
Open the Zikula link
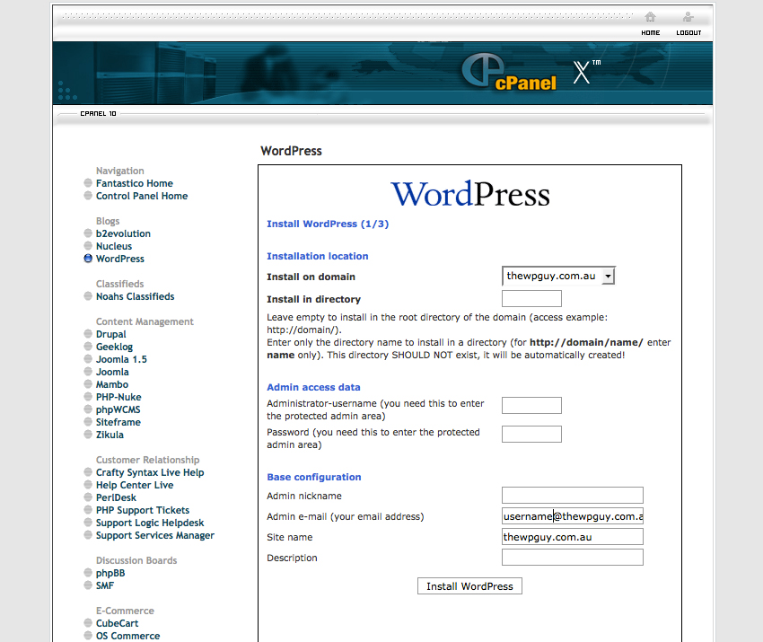(110, 435)
